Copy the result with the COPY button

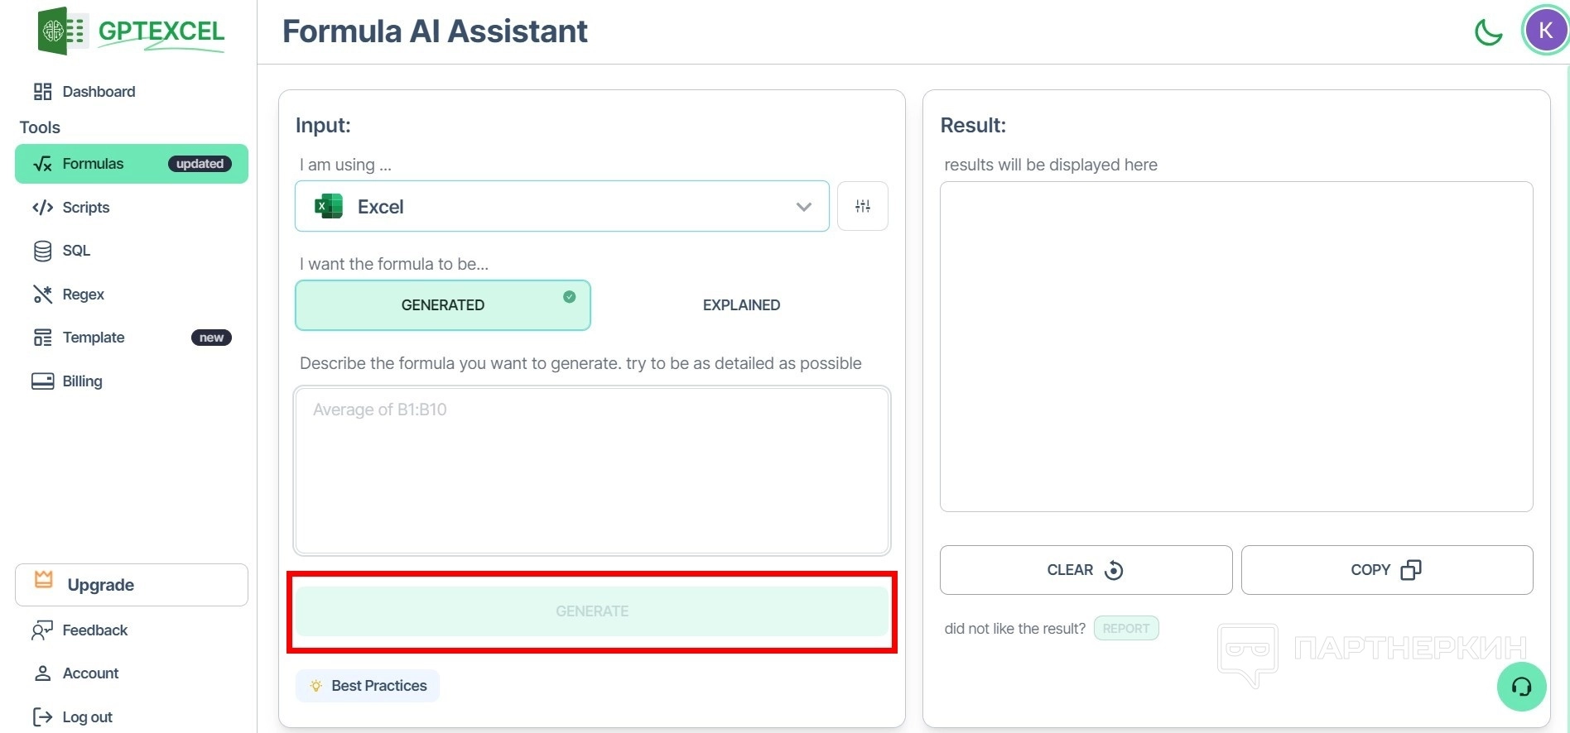1386,570
